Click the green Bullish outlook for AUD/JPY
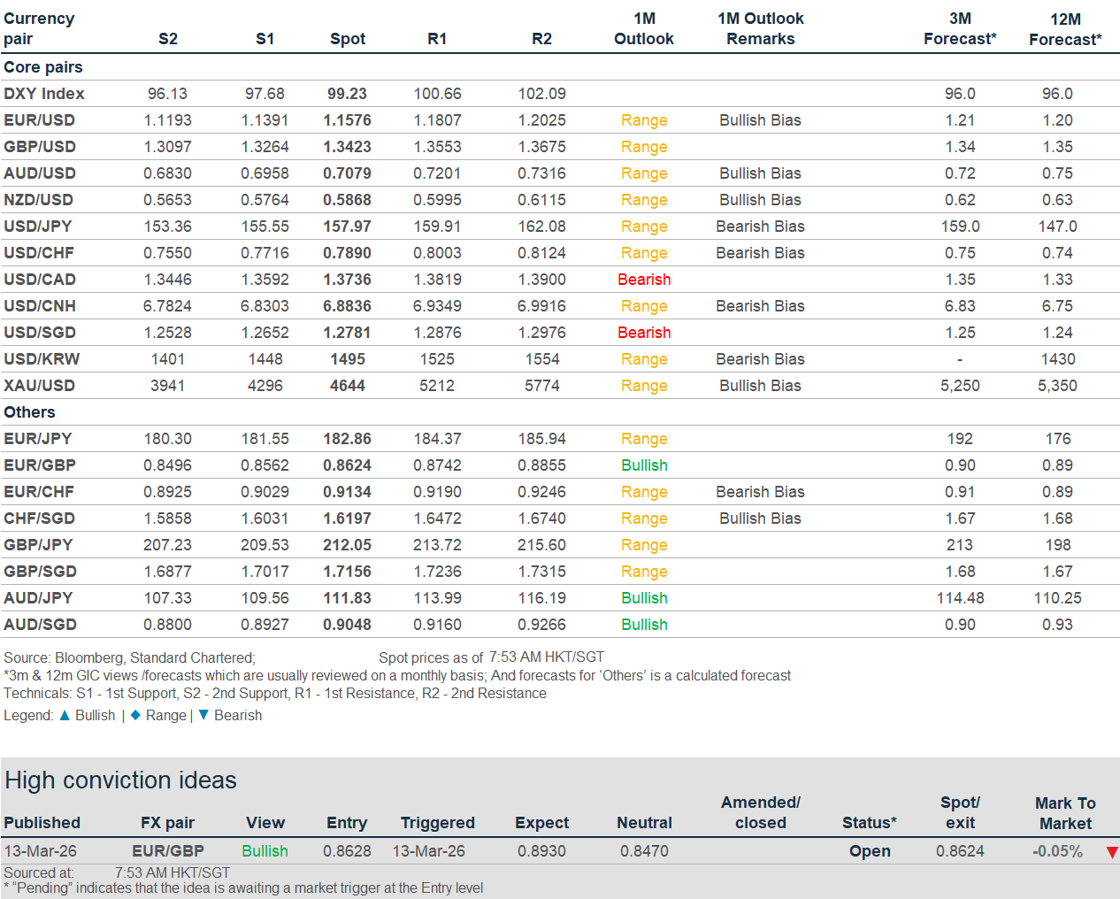 pyautogui.click(x=644, y=598)
